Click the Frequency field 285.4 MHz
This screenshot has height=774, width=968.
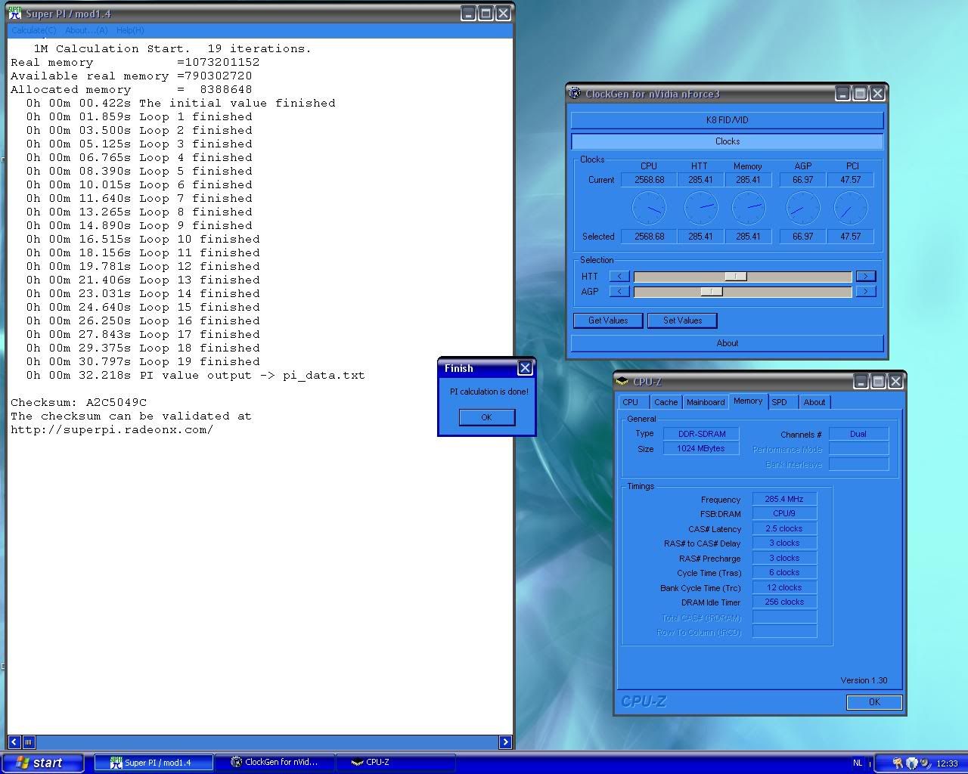tap(784, 499)
